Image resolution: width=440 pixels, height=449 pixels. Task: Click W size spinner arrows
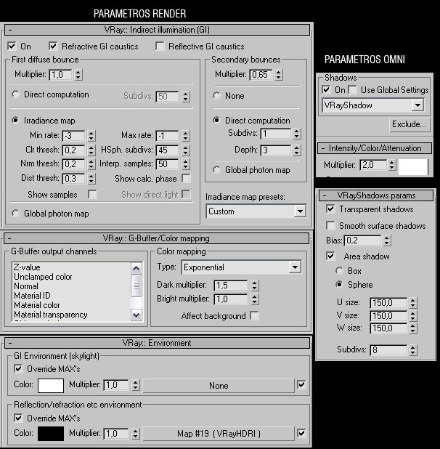[x=412, y=328]
